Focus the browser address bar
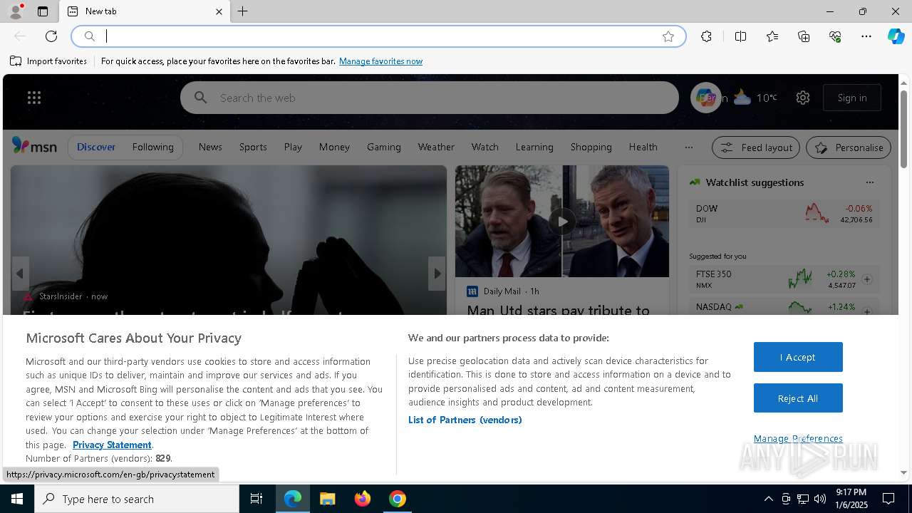 click(x=378, y=36)
